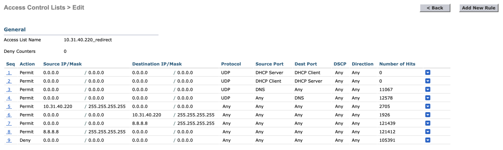Open sequence 5 rule link
This screenshot has height=150, width=503.
tap(9, 106)
